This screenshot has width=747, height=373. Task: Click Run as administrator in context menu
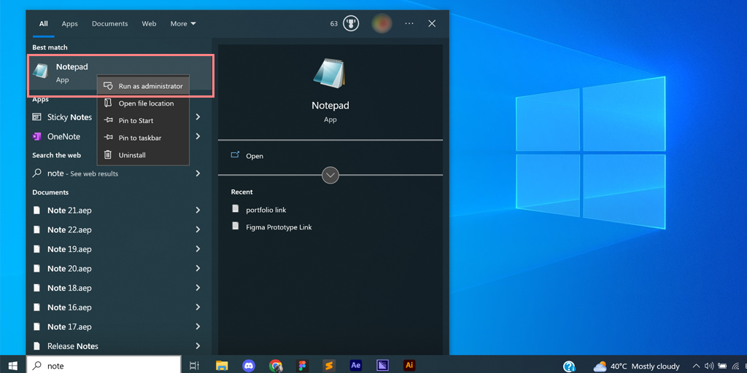[143, 86]
